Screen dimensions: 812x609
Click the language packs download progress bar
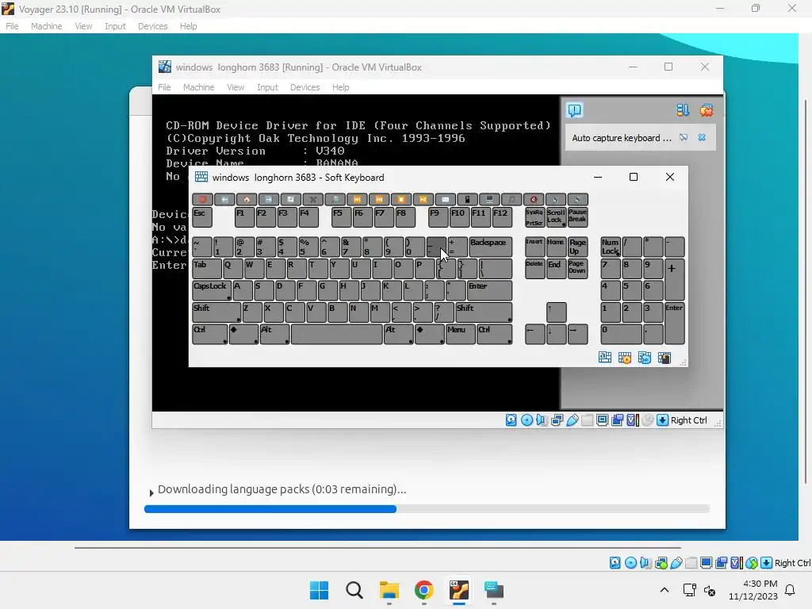point(427,509)
